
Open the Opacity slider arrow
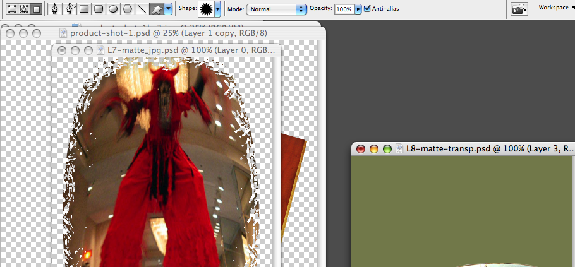point(358,10)
